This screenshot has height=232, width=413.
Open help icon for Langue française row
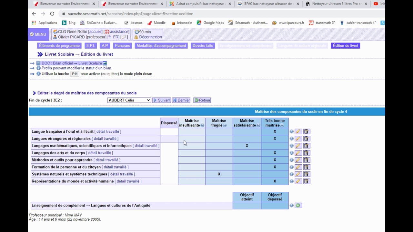[x=292, y=131]
